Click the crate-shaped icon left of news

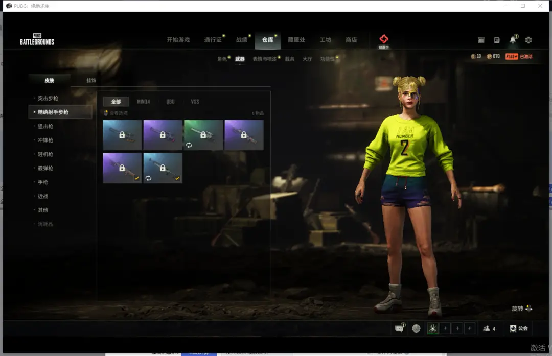(x=481, y=40)
